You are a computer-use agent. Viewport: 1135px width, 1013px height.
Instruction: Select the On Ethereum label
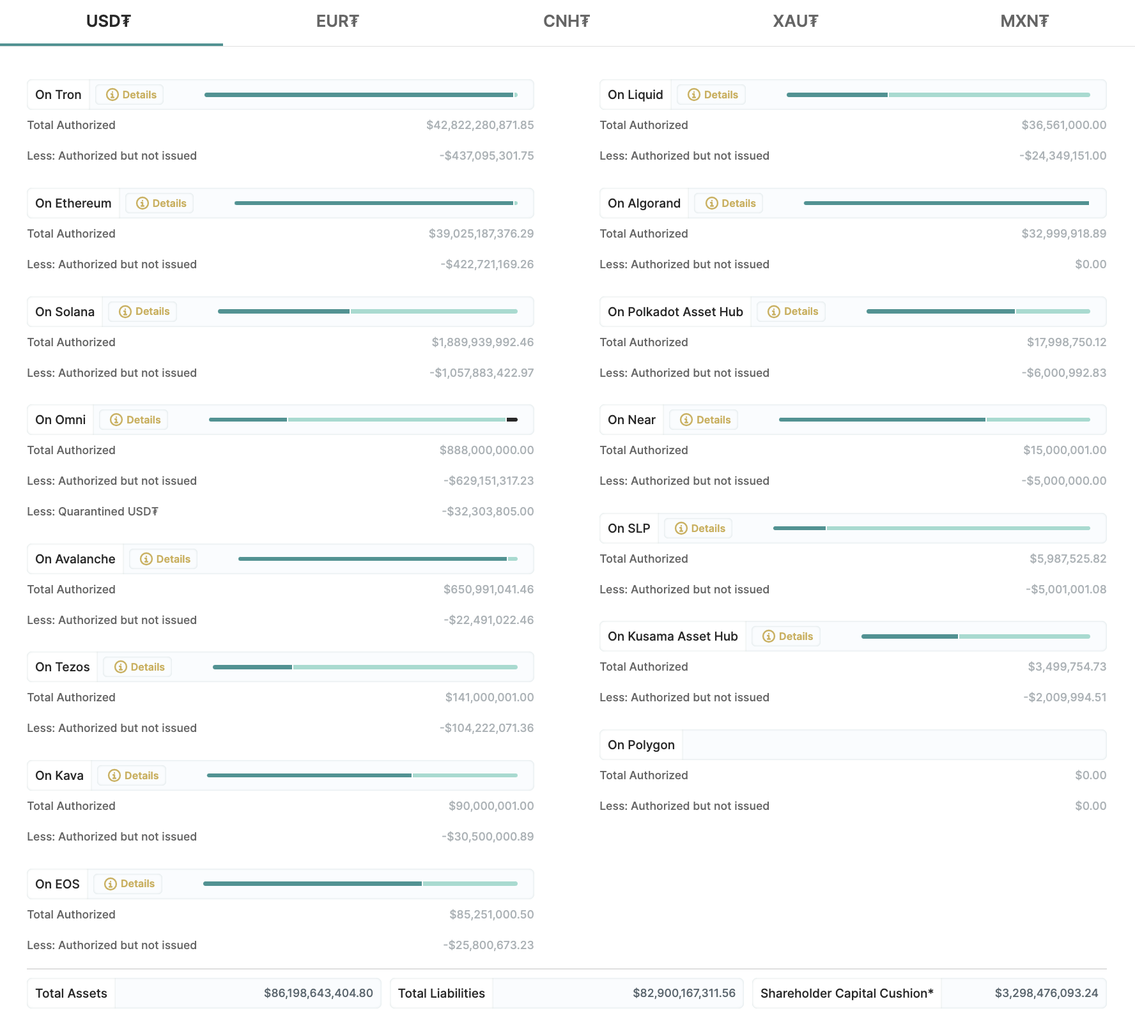pos(73,203)
